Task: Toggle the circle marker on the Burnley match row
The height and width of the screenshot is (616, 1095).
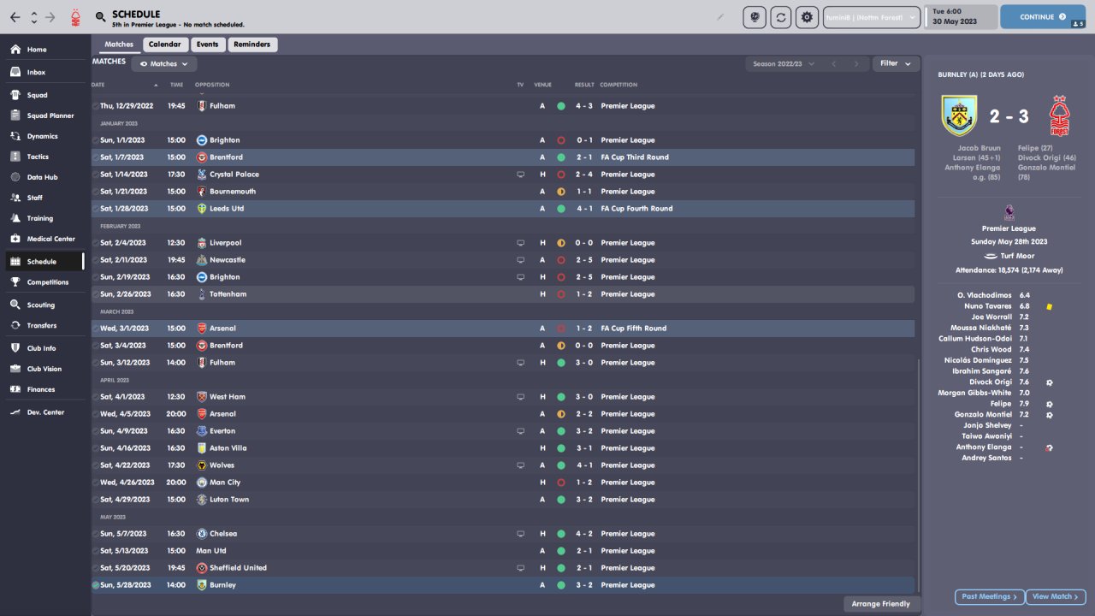Action: pyautogui.click(x=96, y=585)
